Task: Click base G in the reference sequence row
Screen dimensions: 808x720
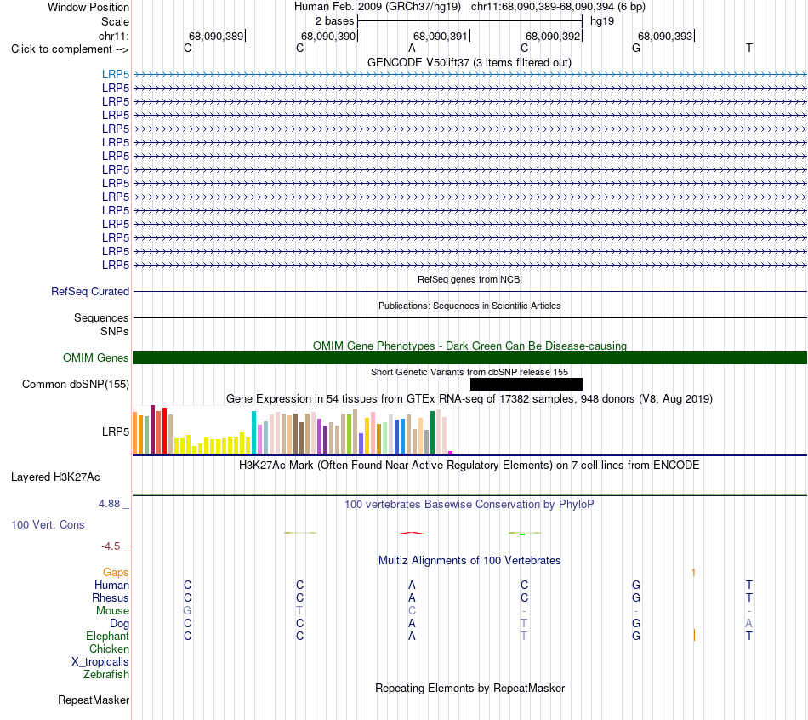Action: [636, 49]
